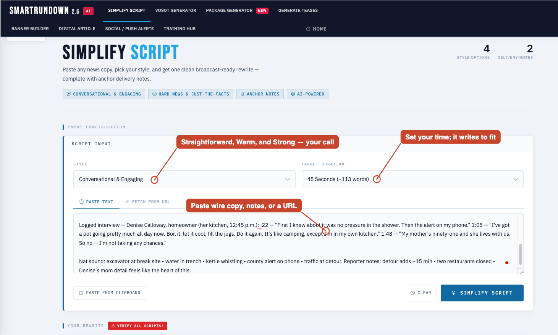Click the SmartRundown 2.6 logo
This screenshot has width=558, height=335.
click(x=44, y=11)
